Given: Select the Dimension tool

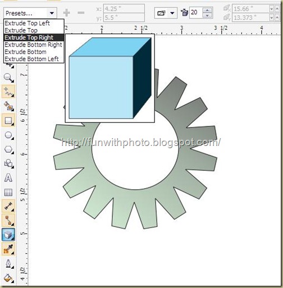Looking at the screenshot, I should pos(8,205).
